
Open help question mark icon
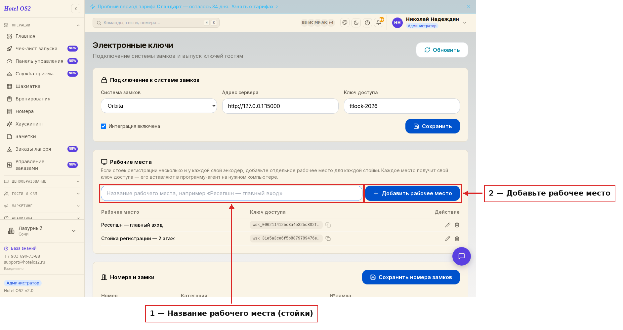[x=367, y=23]
